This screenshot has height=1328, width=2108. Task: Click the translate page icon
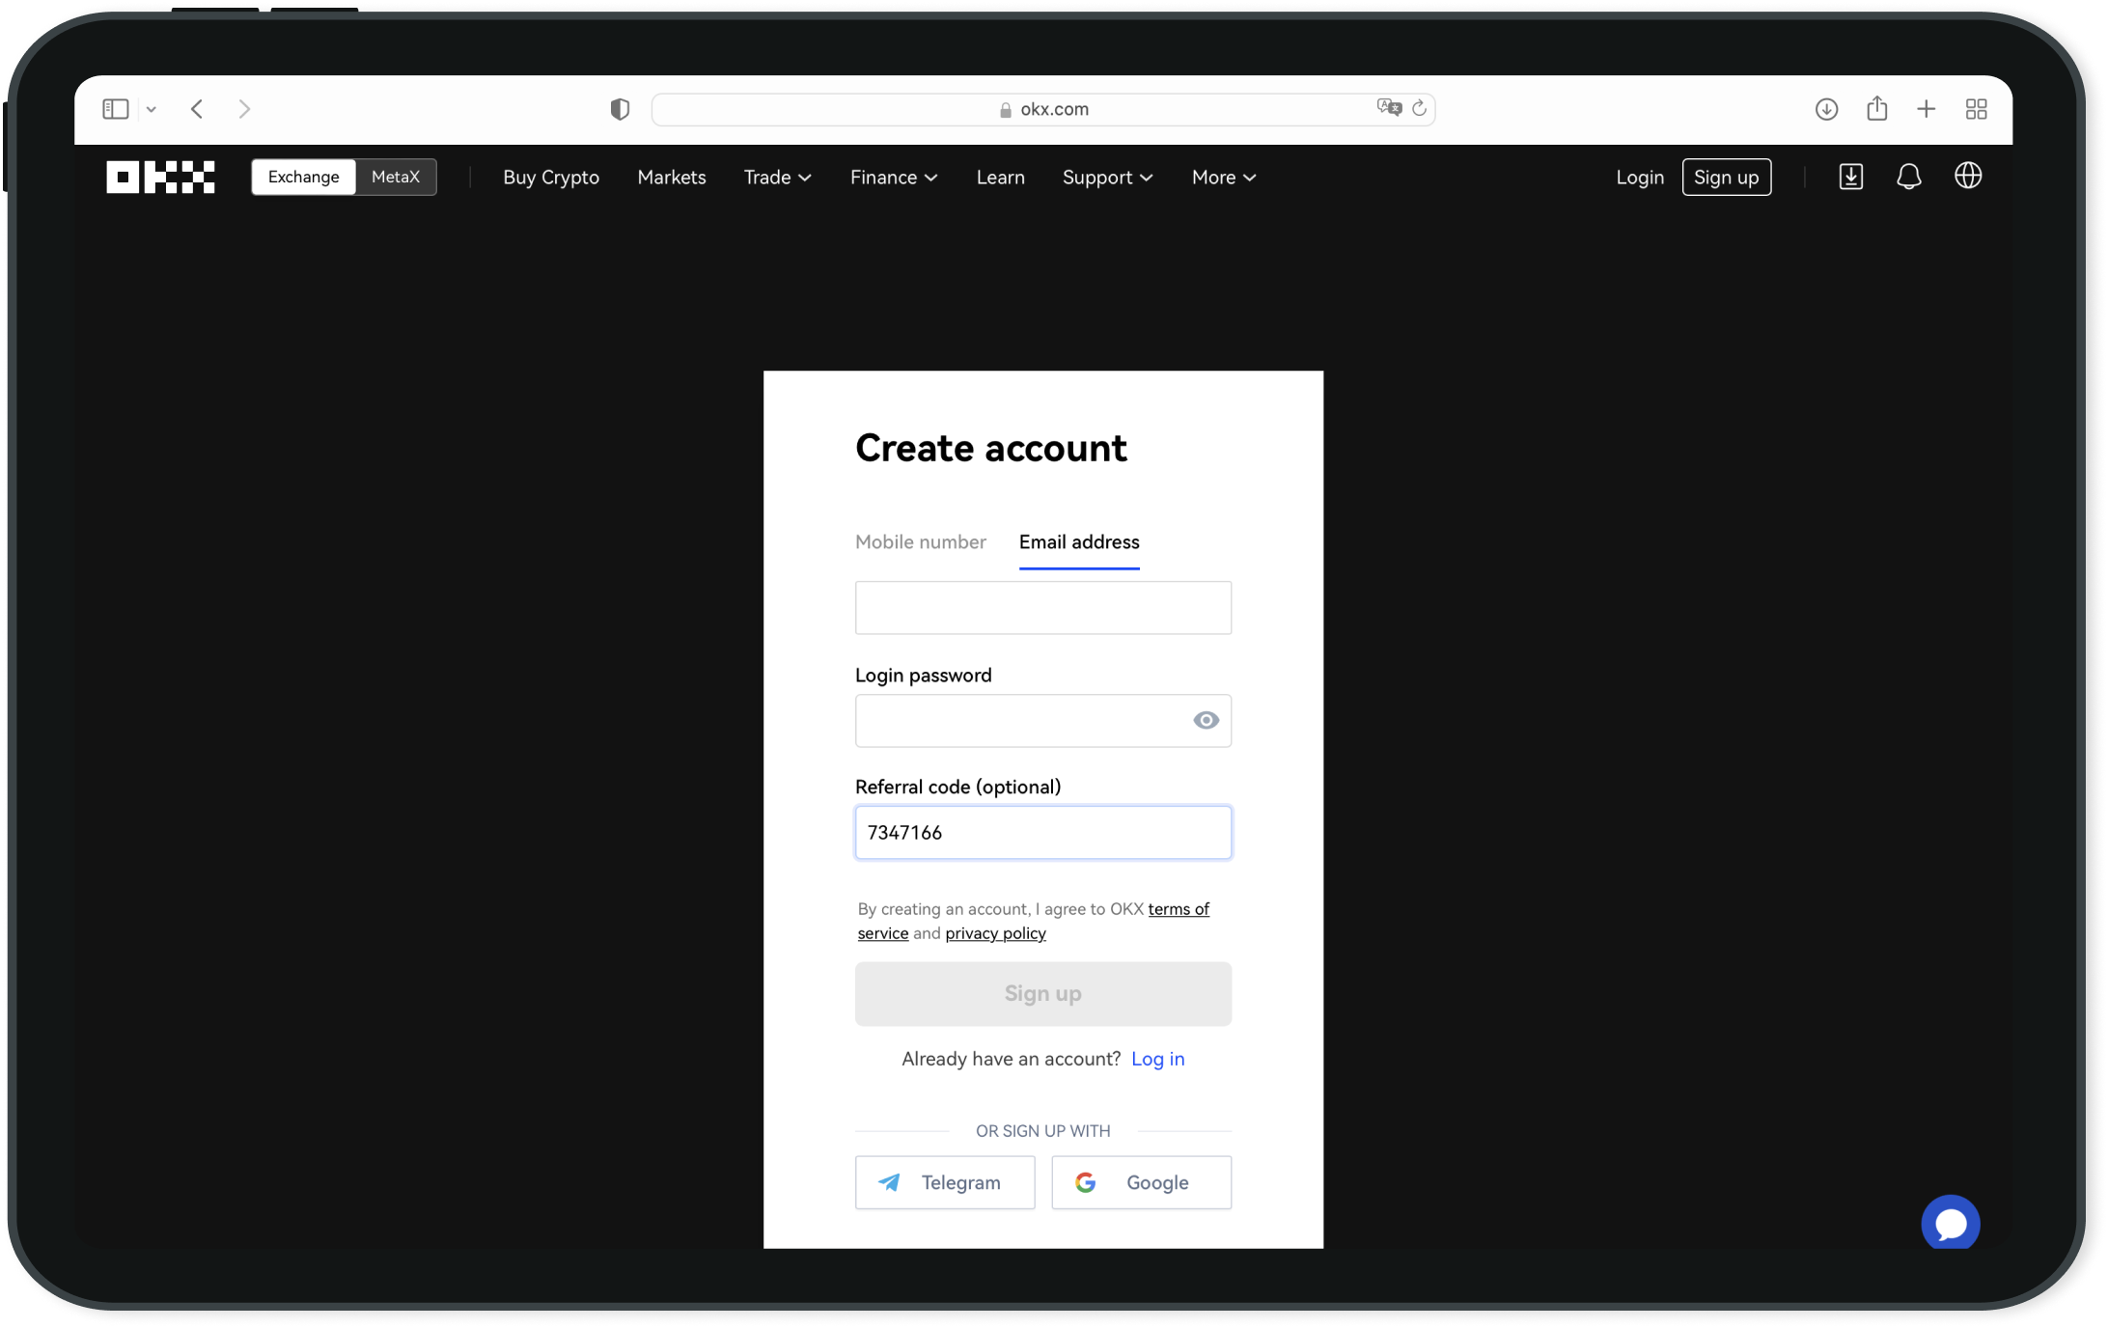tap(1389, 107)
